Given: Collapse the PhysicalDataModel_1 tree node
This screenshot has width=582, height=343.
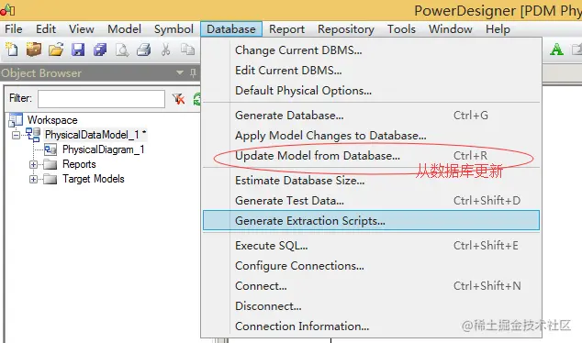Looking at the screenshot, I should (16, 135).
